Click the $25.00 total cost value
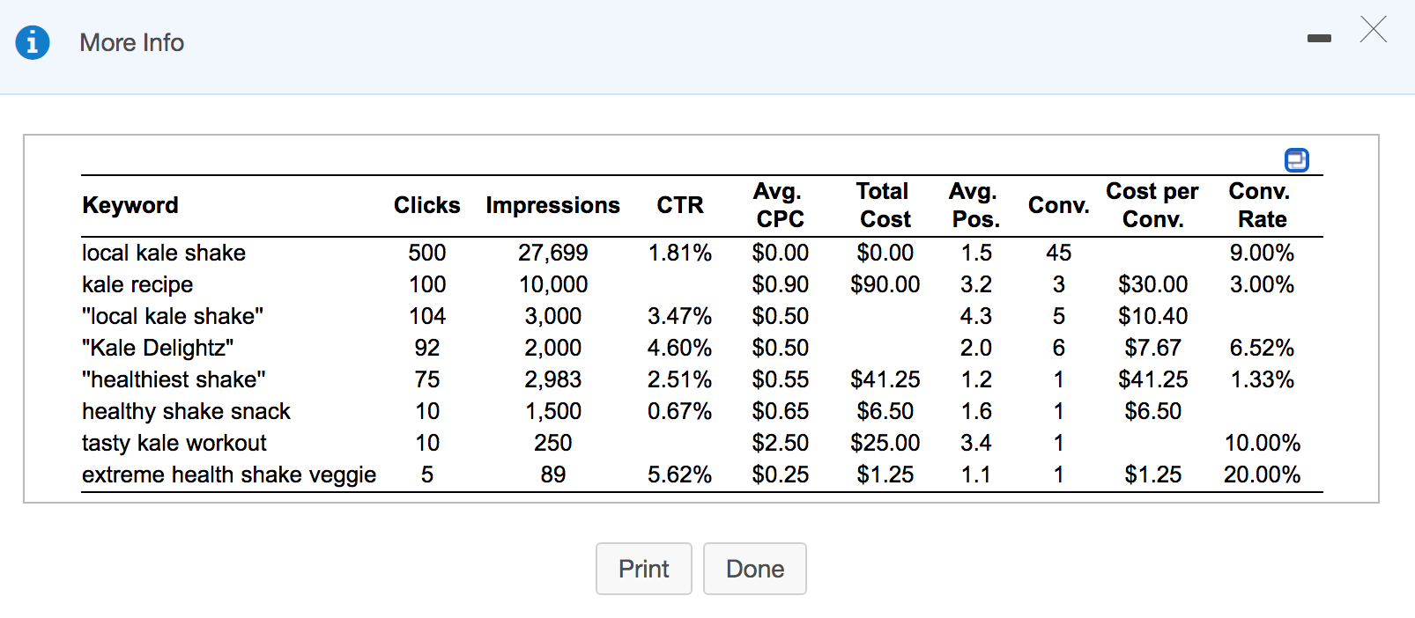 (885, 443)
